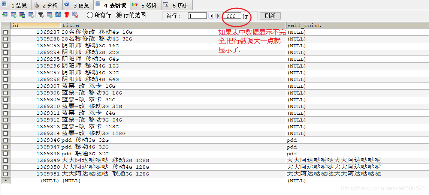Open the 3 信息 tab
429x195 pixels.
point(78,5)
